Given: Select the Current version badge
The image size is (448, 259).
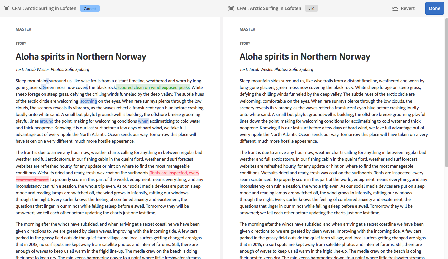Looking at the screenshot, I should 90,8.
